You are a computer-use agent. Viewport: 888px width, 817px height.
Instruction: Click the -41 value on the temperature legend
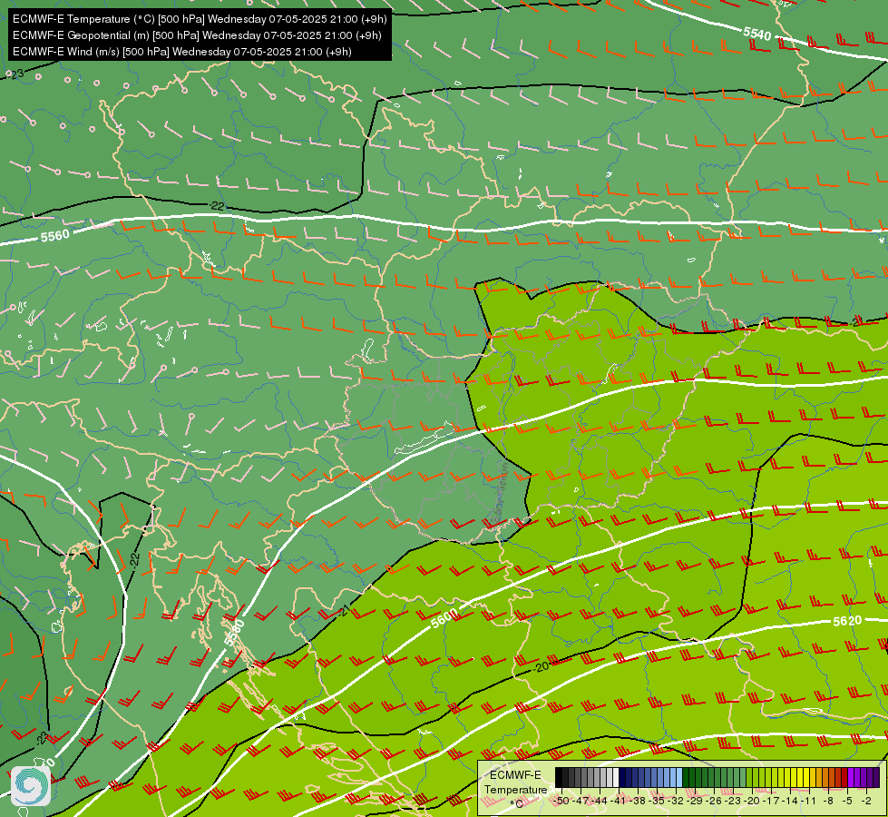click(618, 801)
